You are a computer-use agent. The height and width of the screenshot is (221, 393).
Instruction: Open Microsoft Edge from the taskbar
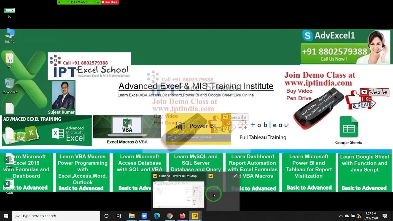(157, 216)
